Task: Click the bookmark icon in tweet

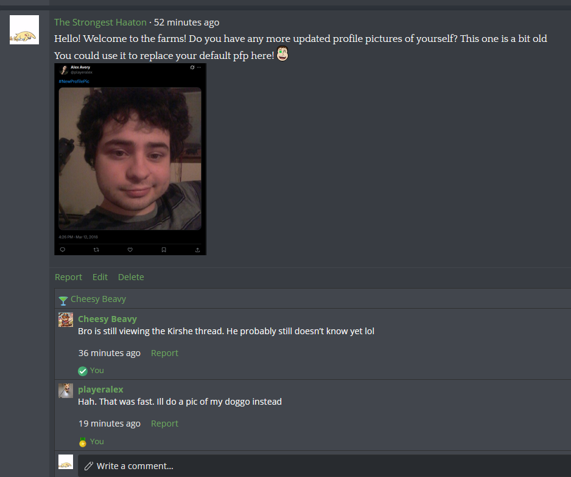Action: coord(164,250)
